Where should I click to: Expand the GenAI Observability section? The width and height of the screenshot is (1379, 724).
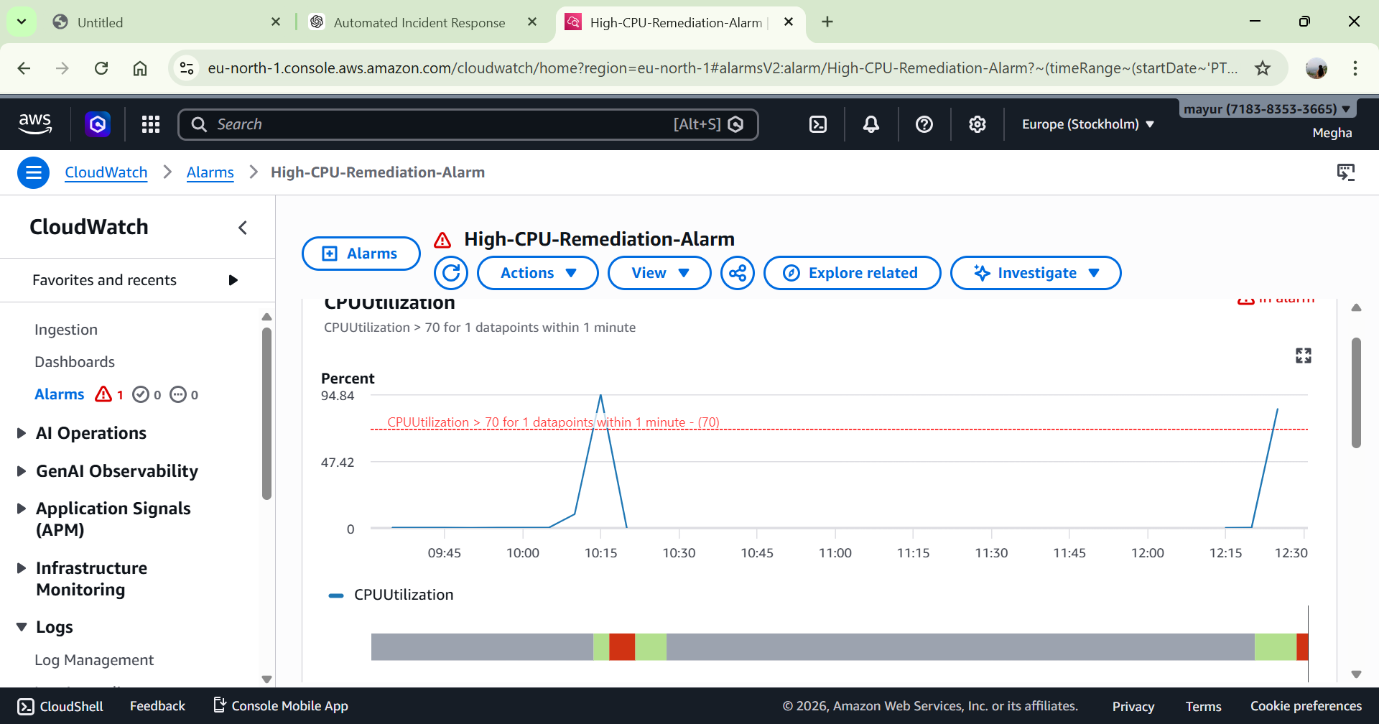[x=22, y=471]
